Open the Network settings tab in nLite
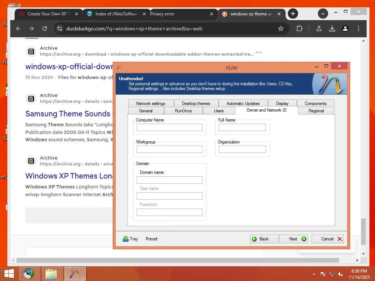The width and height of the screenshot is (375, 281). (151, 103)
